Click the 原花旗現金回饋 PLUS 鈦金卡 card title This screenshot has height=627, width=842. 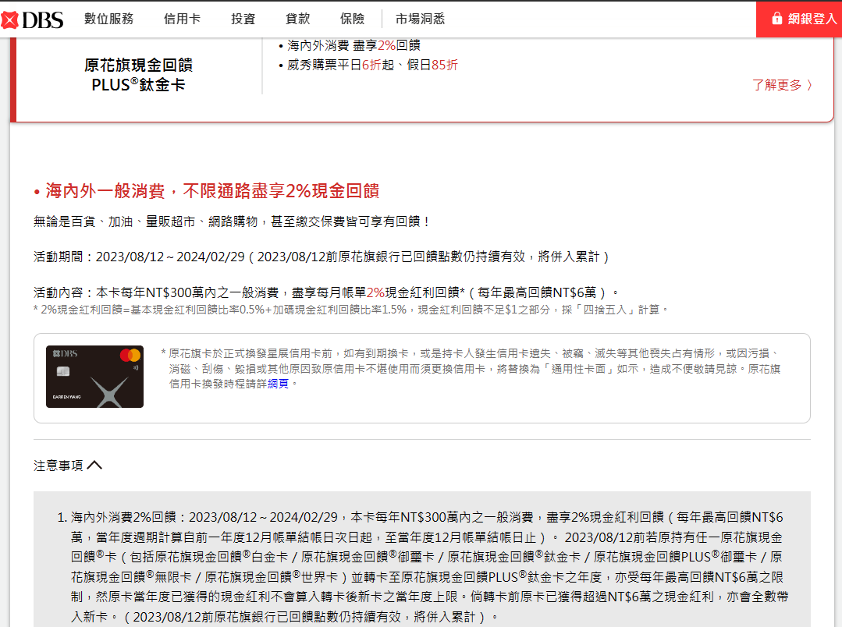tap(138, 75)
